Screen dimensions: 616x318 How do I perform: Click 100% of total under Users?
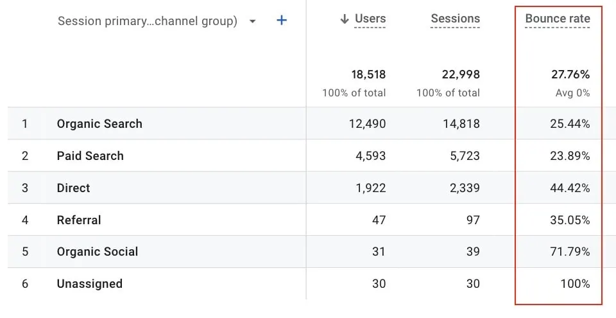(x=354, y=93)
